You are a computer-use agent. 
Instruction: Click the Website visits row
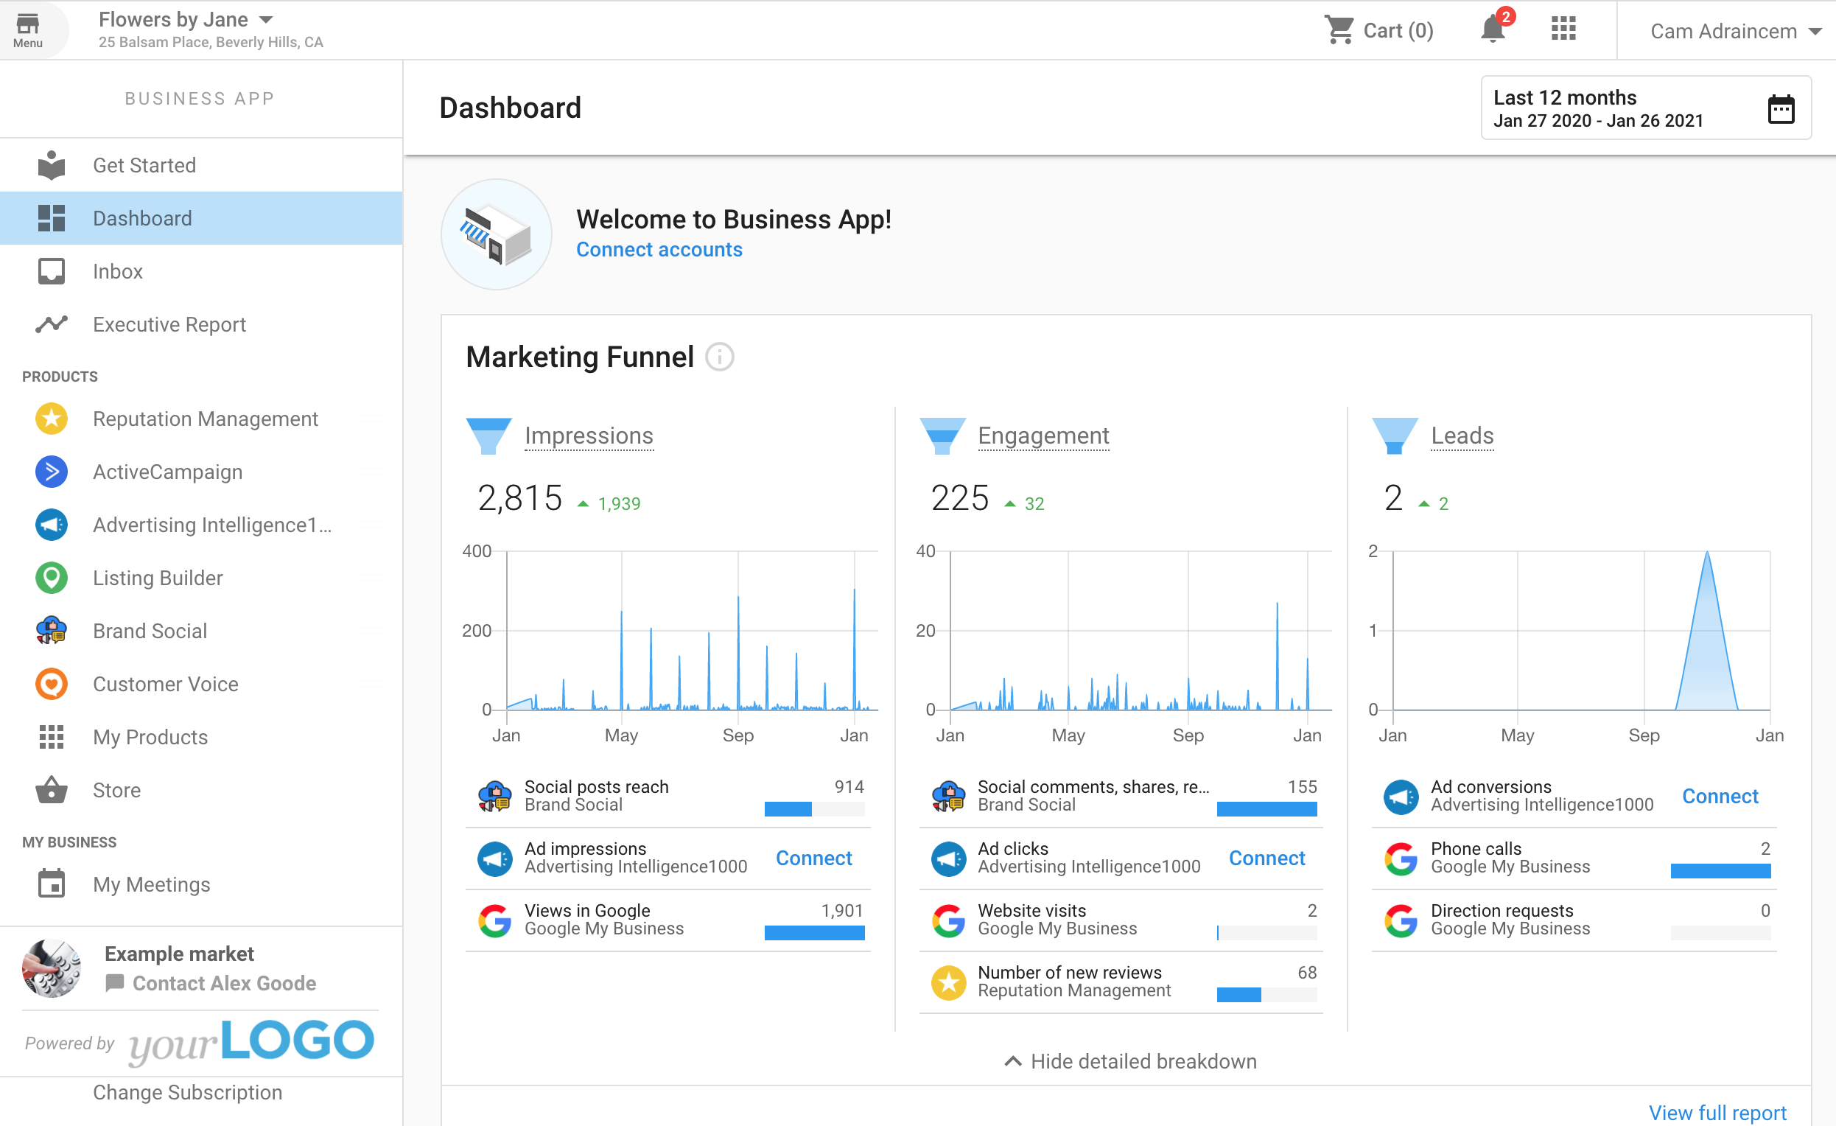point(1121,920)
